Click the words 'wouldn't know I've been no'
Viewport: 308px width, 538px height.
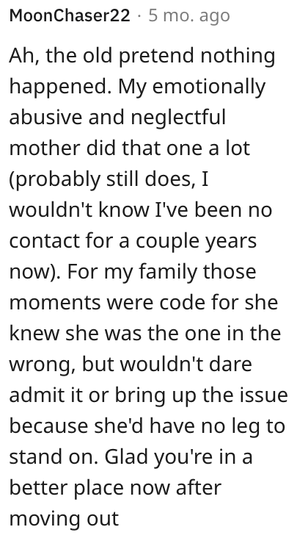tap(141, 209)
